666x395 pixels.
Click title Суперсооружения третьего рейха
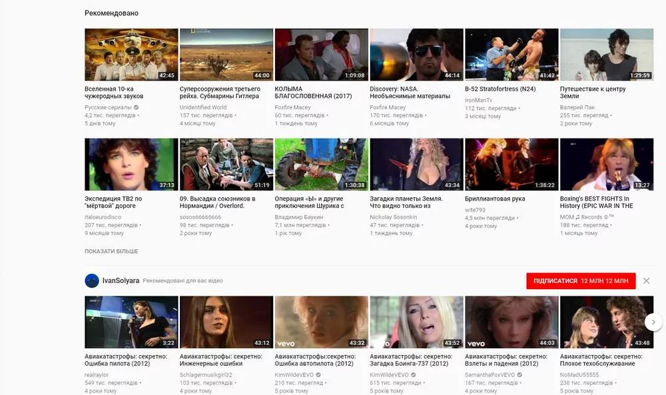(220, 93)
